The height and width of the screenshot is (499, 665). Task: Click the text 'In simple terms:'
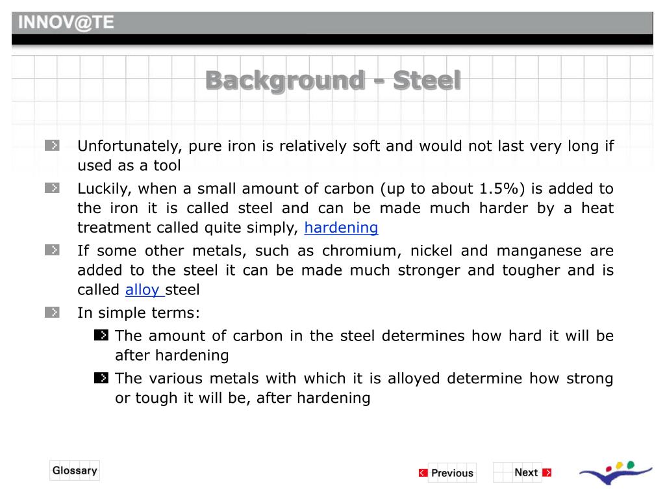click(138, 313)
